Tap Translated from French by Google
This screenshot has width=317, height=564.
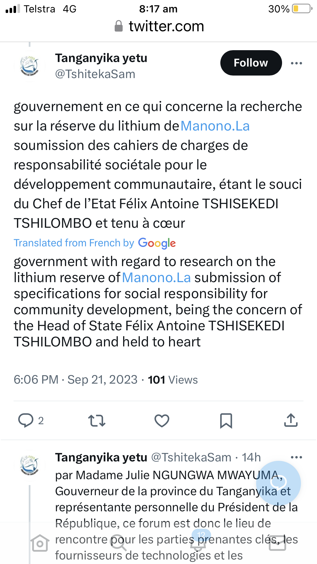pyautogui.click(x=95, y=243)
